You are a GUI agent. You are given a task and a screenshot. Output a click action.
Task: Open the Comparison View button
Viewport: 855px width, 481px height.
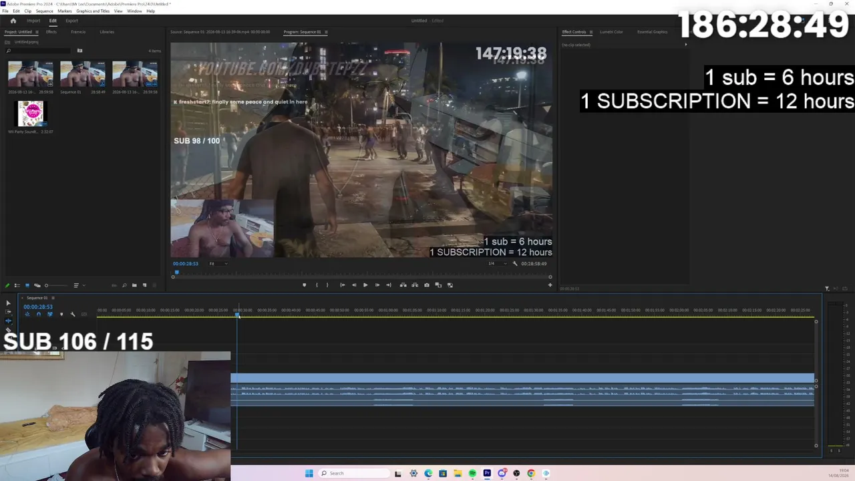[x=438, y=285]
